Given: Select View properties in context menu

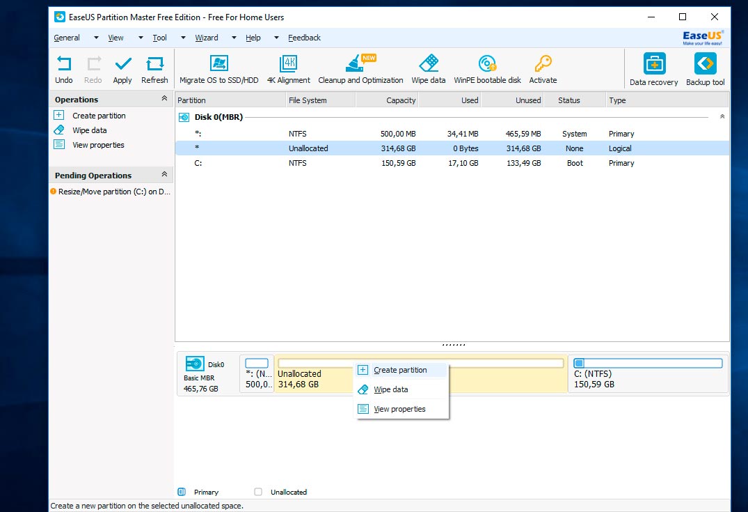Looking at the screenshot, I should click(x=399, y=409).
